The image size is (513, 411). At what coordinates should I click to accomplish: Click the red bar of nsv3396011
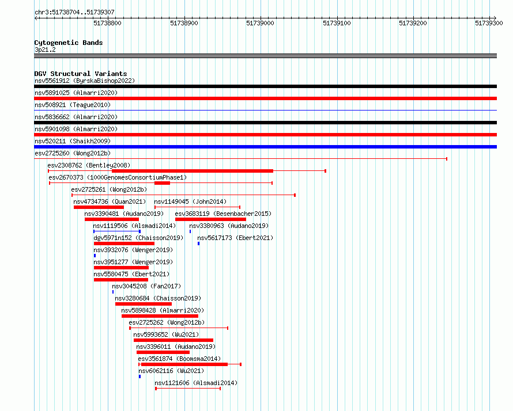pos(163,352)
